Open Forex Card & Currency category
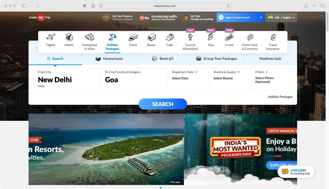 click(250, 42)
